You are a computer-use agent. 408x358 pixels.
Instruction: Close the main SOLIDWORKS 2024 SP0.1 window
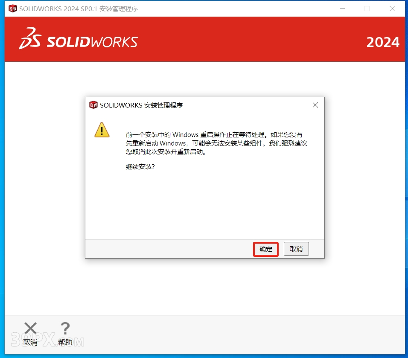[392, 9]
